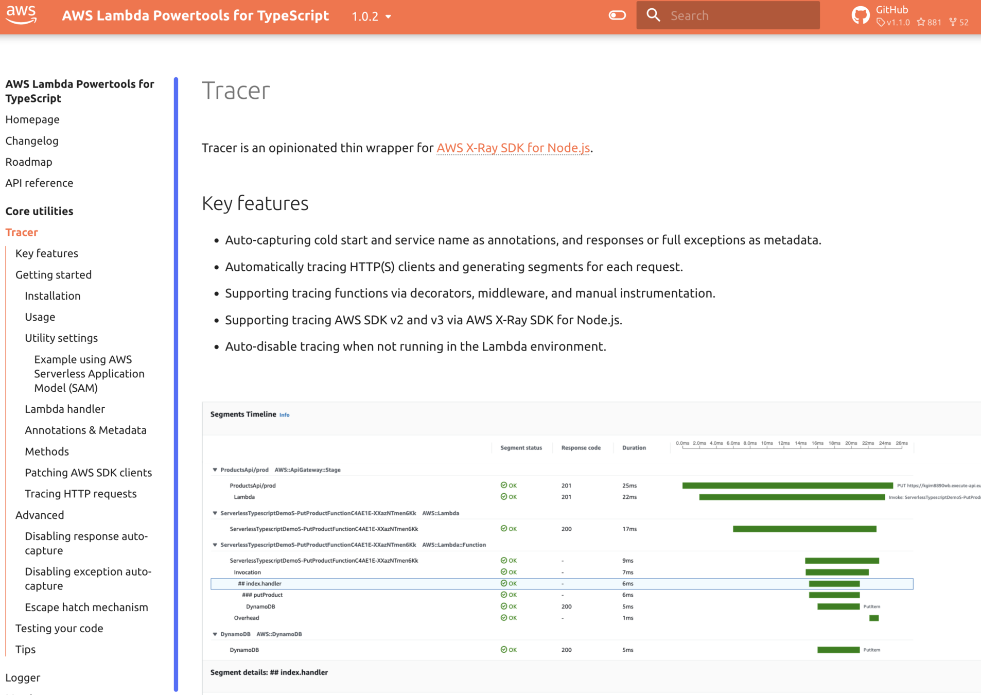Click the Overhead segment row
981x695 pixels.
click(x=562, y=618)
